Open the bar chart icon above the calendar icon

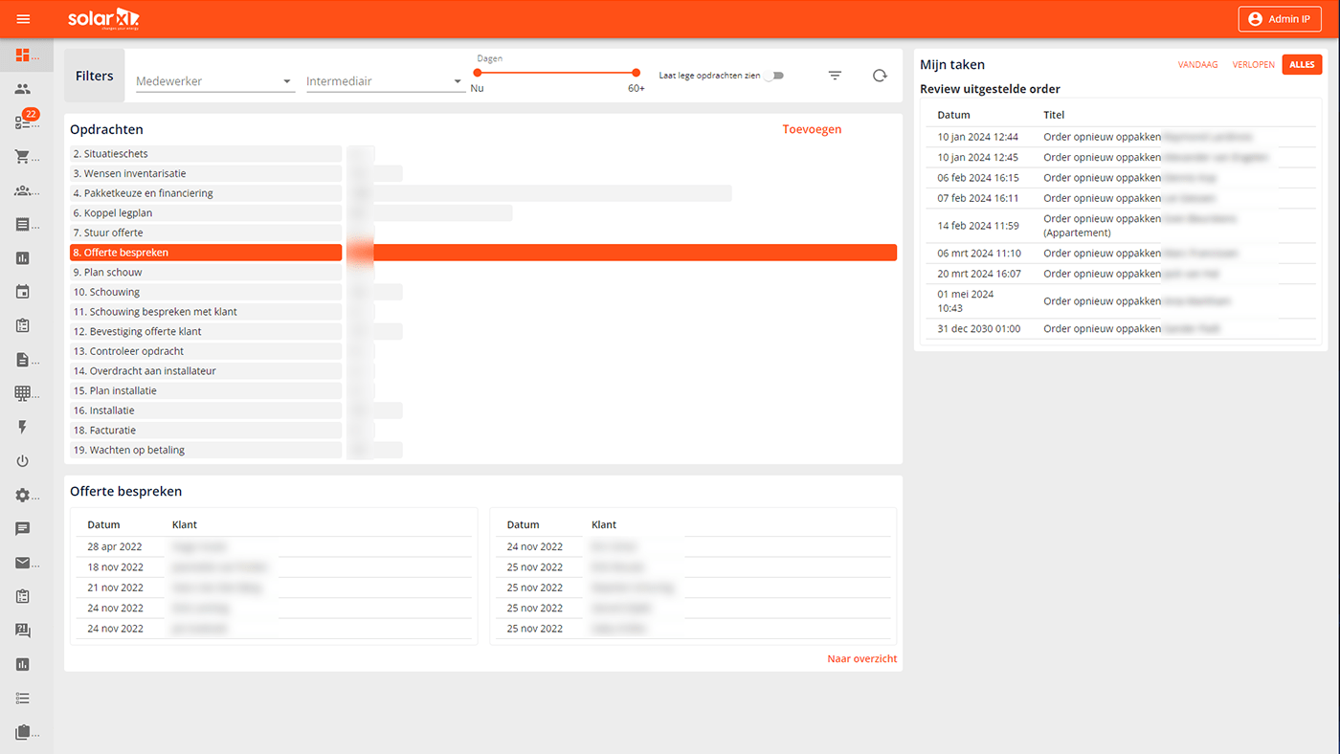pos(23,258)
